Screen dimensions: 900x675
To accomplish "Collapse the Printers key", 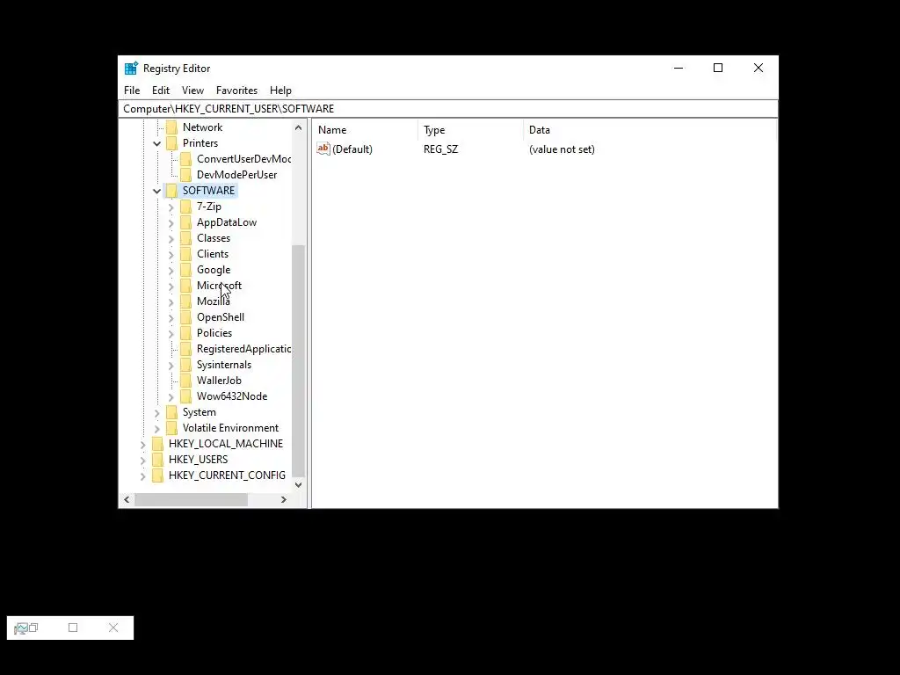I will (x=156, y=143).
